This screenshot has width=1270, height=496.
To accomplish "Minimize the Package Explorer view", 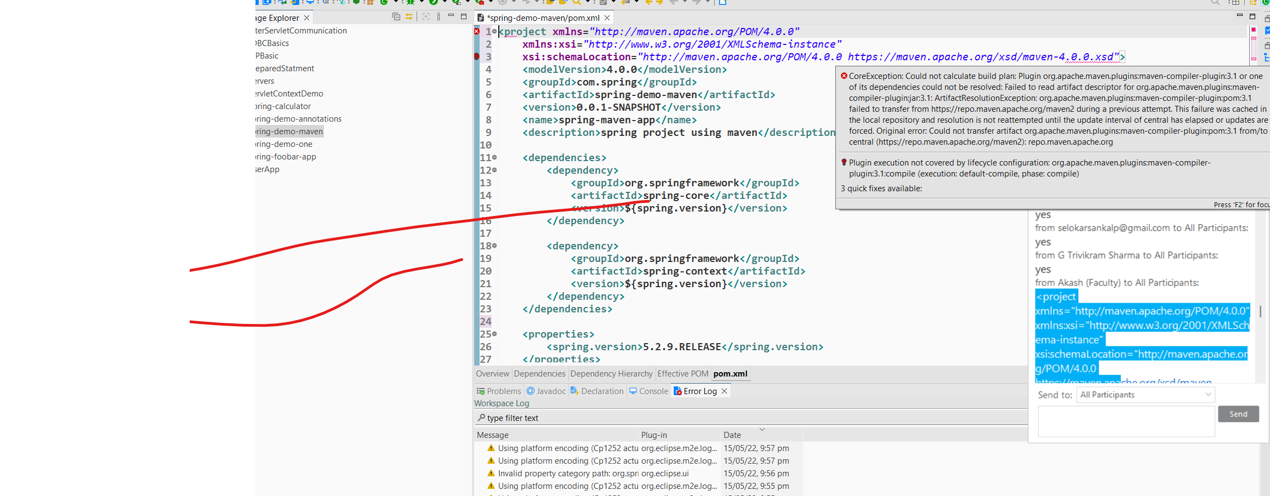I will [451, 16].
